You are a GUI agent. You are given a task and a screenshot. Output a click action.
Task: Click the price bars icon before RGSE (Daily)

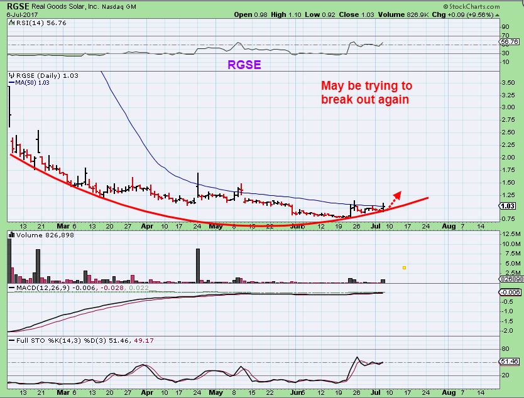coord(12,75)
